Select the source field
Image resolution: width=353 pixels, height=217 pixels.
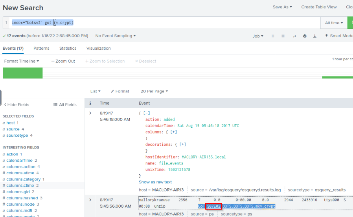[x=13, y=129]
